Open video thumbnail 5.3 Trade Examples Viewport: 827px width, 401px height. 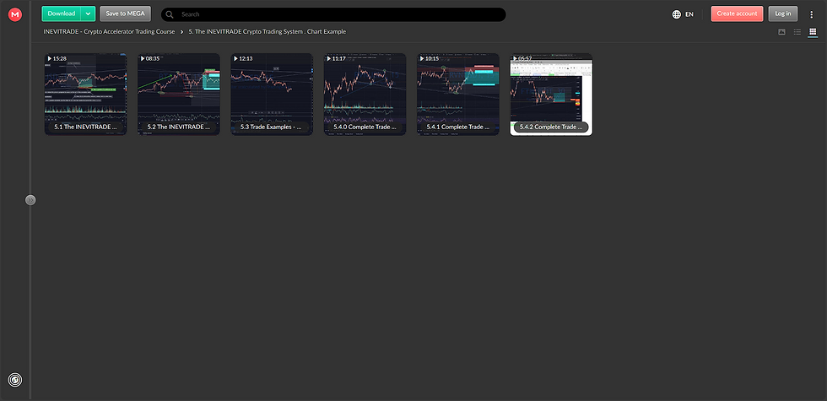pyautogui.click(x=272, y=95)
